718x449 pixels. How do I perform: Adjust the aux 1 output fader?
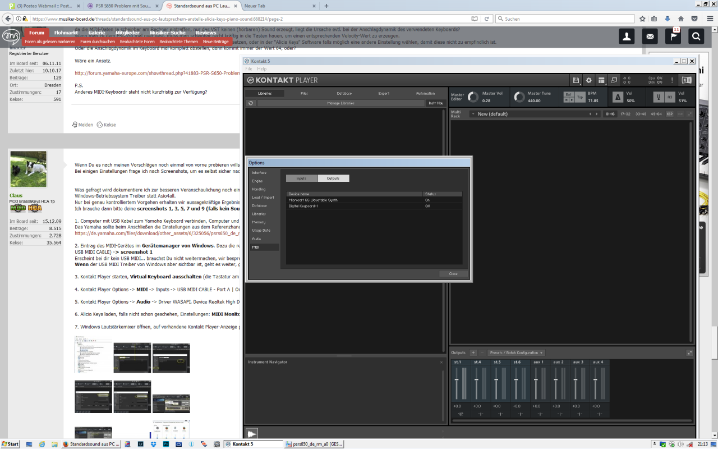coord(536,381)
